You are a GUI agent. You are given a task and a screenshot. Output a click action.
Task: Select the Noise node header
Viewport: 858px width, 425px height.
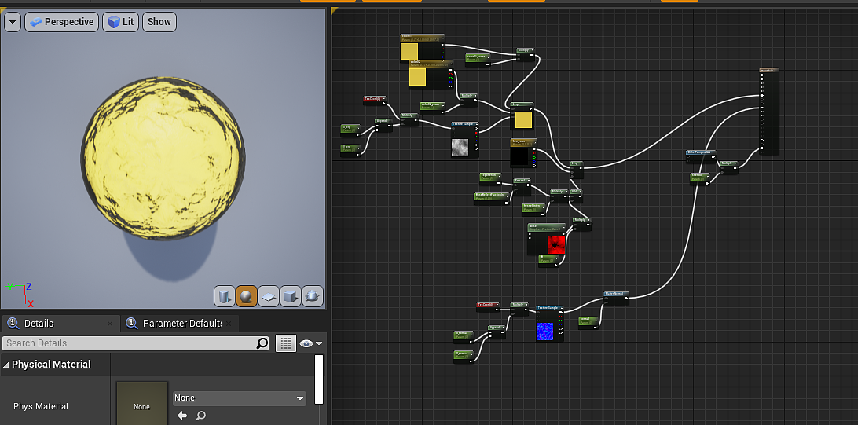(547, 226)
